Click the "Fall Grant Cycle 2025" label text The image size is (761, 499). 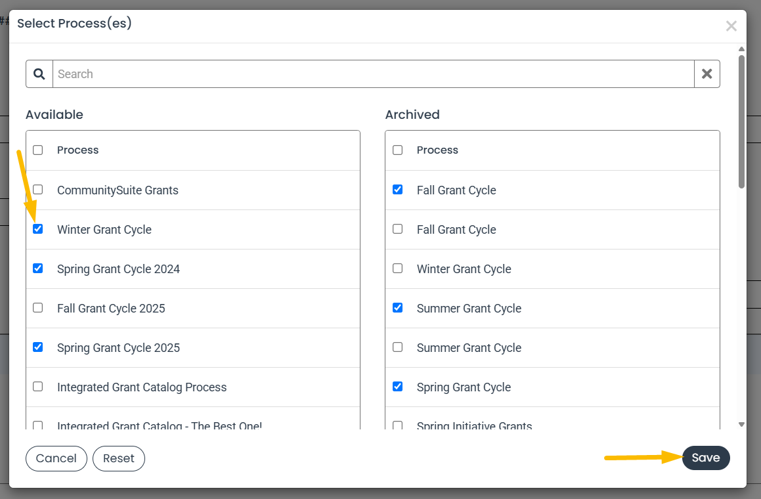click(111, 308)
